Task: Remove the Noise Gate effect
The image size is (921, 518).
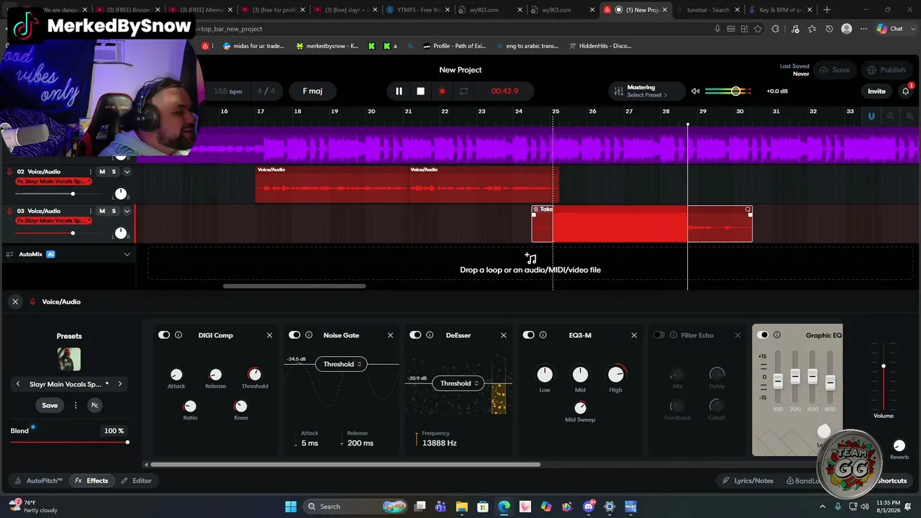Action: point(391,335)
